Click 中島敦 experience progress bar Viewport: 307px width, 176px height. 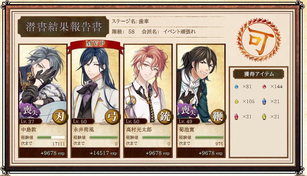coord(51,137)
